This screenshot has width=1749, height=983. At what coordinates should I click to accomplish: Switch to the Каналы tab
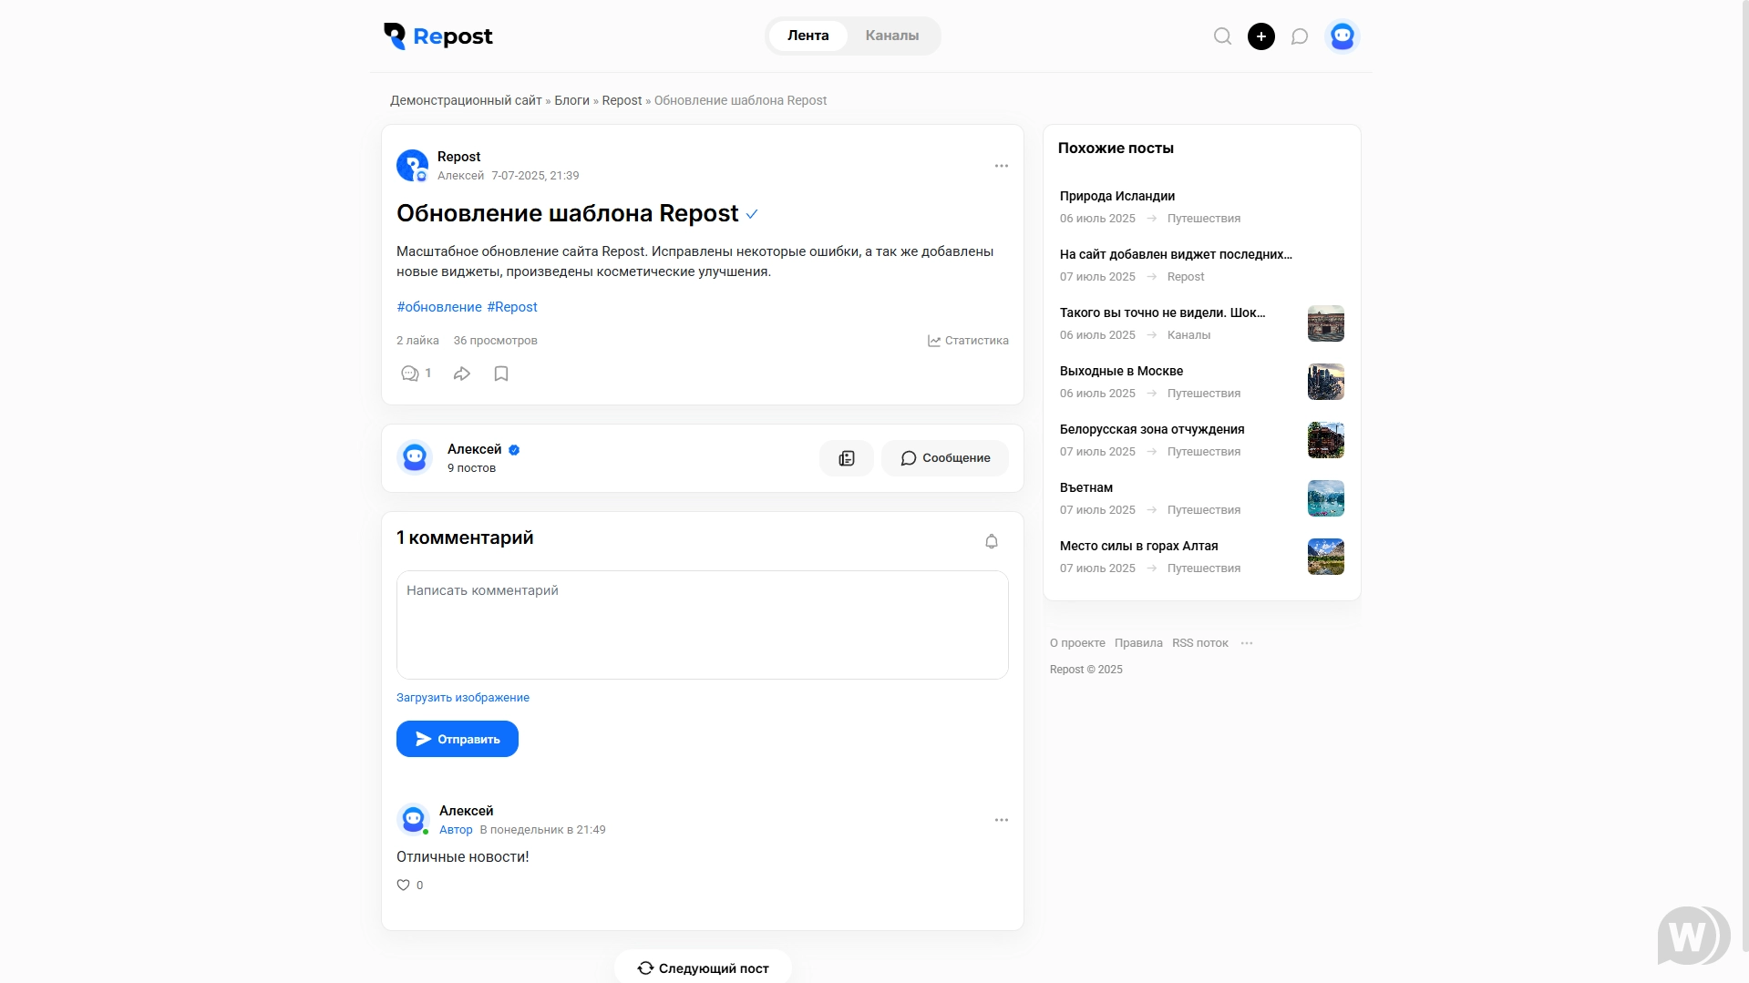point(891,36)
